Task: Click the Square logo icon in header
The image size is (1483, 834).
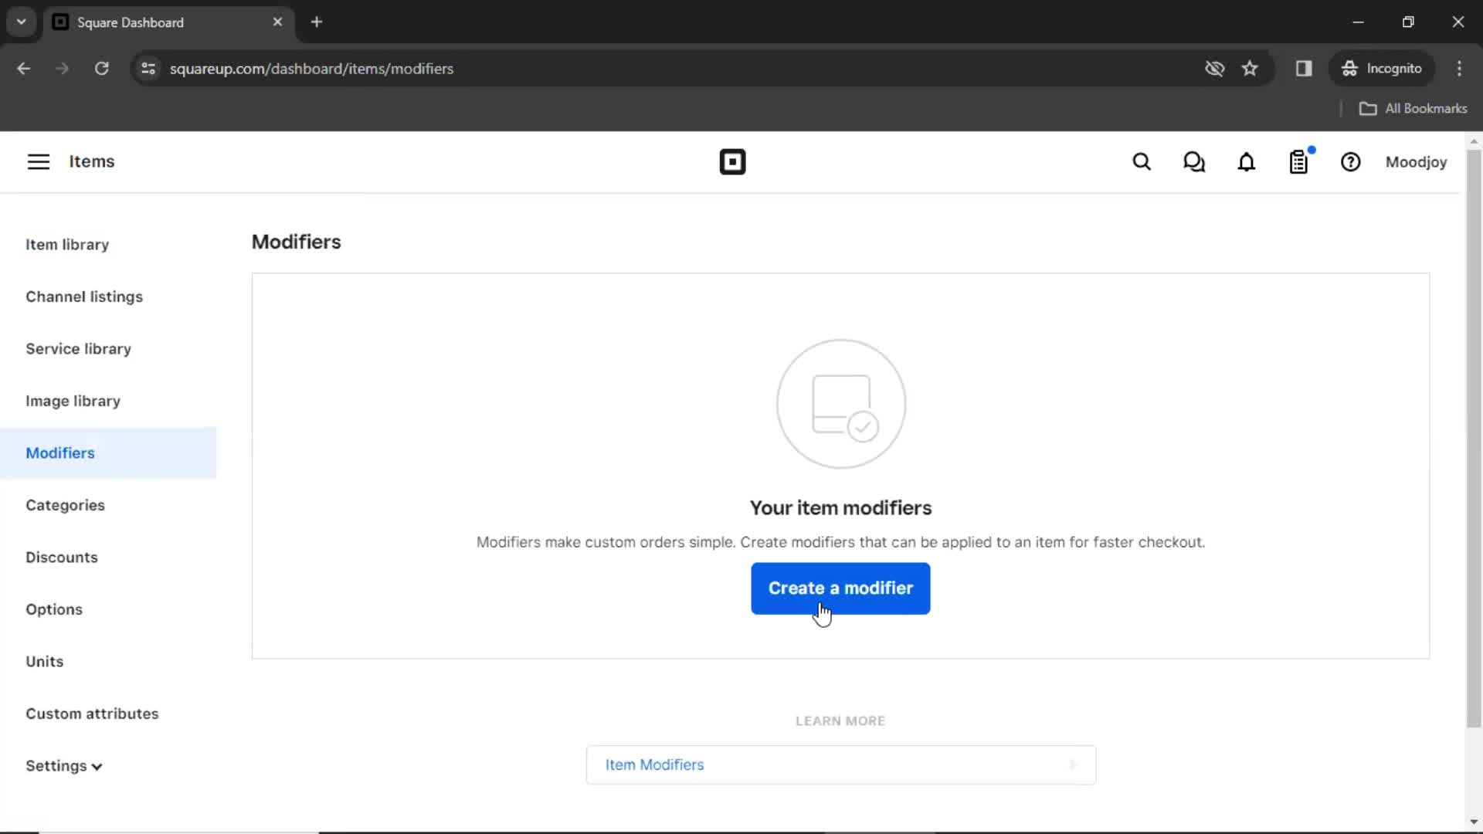Action: (x=731, y=161)
